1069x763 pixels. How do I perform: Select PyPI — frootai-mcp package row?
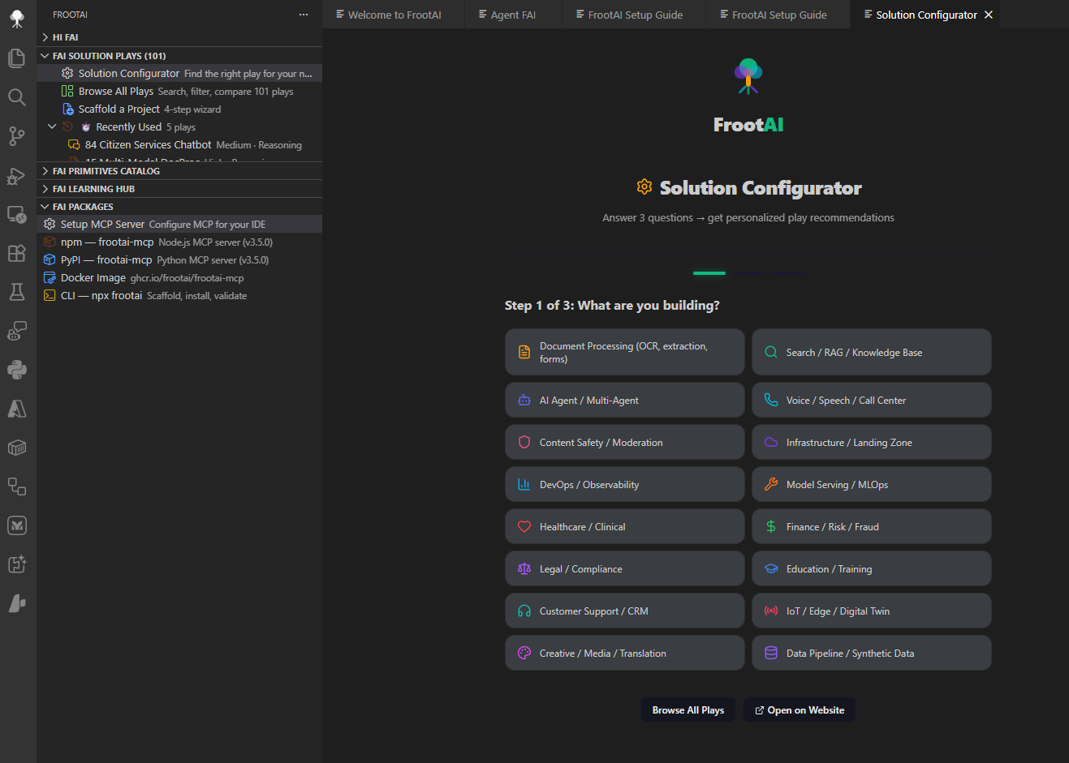(179, 259)
